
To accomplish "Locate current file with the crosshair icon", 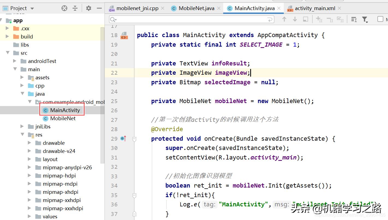I will 64,8.
